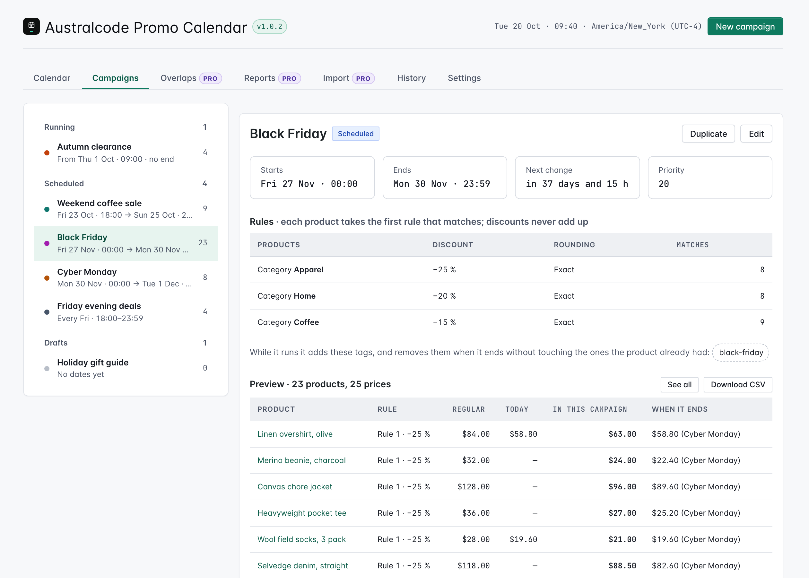Viewport: 809px width, 578px height.
Task: Open the Overlaps tab
Action: point(191,78)
